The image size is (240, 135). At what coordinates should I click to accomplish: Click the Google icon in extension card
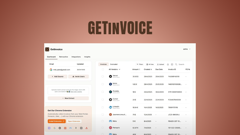point(54,128)
